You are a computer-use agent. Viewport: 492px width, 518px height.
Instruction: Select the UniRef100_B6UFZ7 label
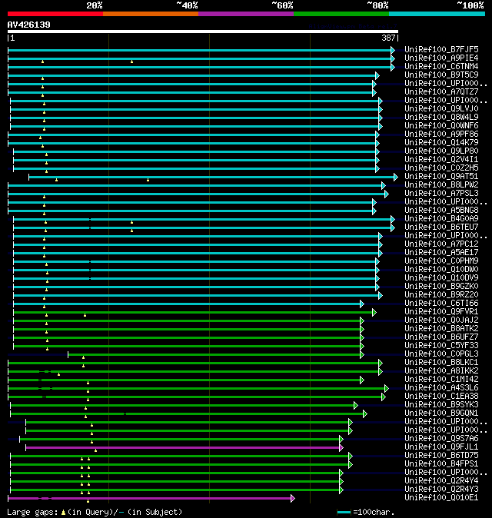click(x=441, y=337)
